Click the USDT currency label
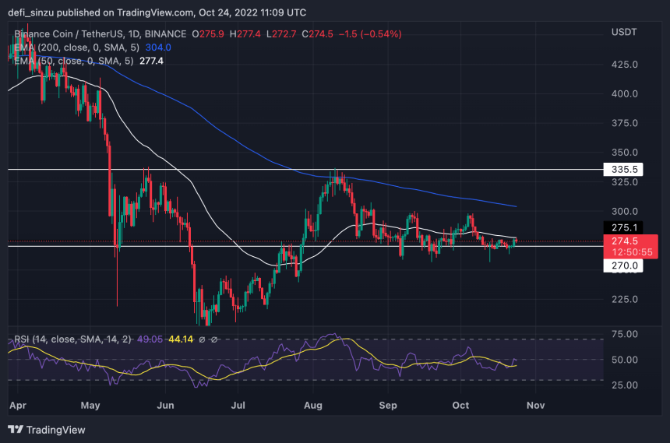The height and width of the screenshot is (443, 670). coord(624,32)
